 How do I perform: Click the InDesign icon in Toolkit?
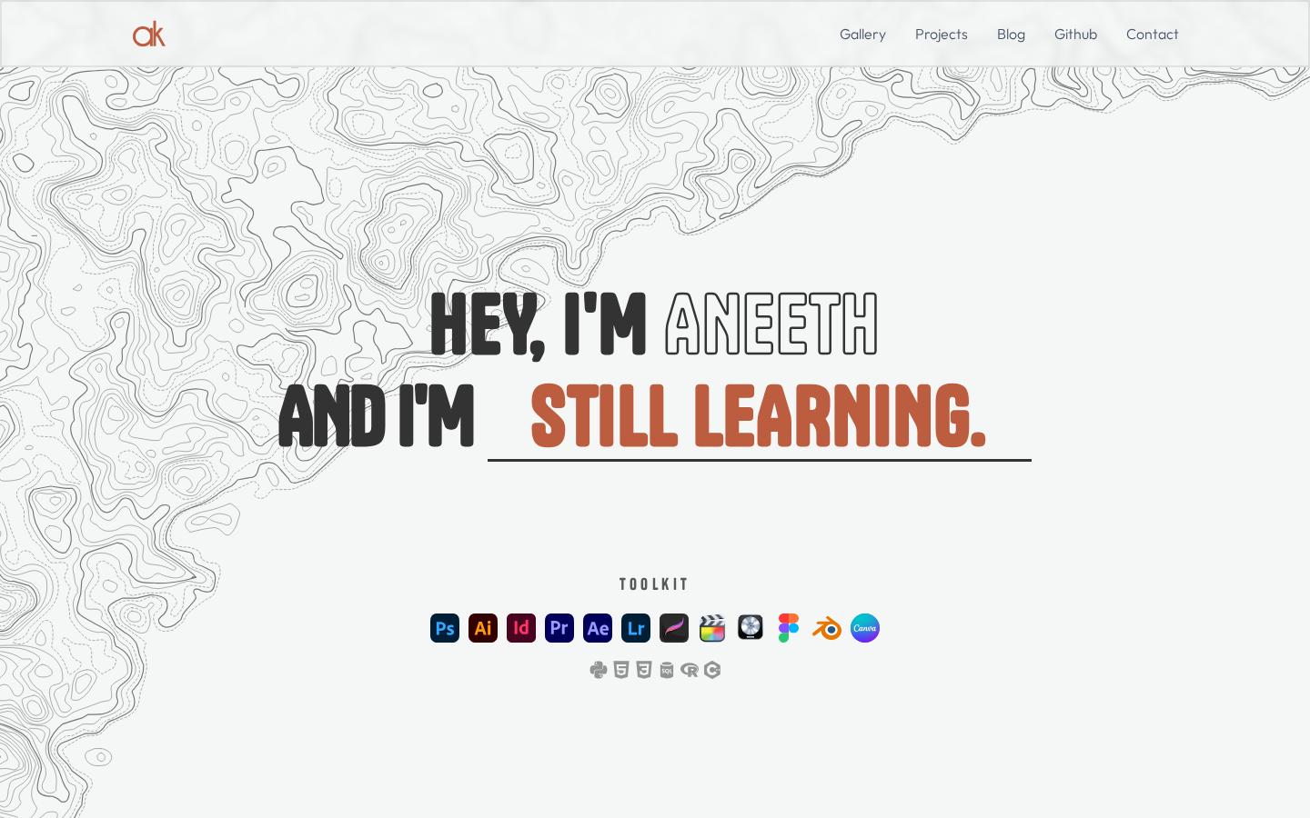(x=521, y=628)
